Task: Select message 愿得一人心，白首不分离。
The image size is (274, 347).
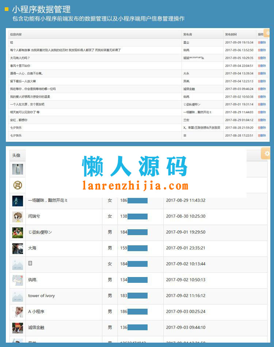Action: (x=26, y=74)
